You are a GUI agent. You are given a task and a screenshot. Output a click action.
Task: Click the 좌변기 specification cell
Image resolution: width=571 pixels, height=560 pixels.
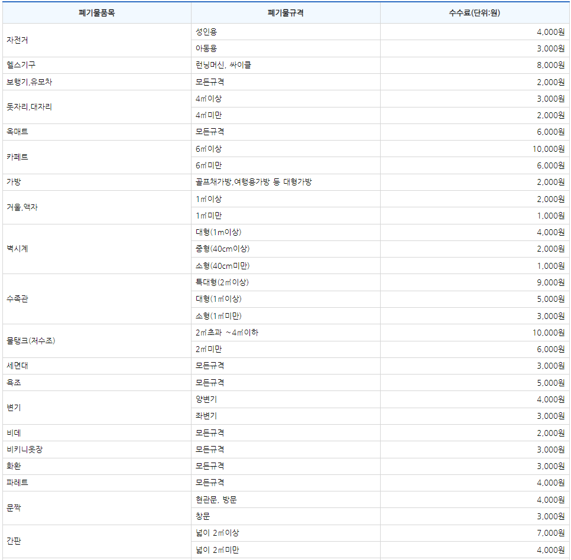point(286,416)
